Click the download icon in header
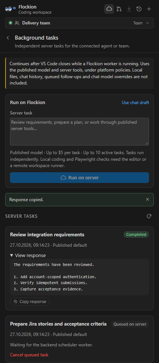This screenshot has height=363, width=159. click(129, 9)
